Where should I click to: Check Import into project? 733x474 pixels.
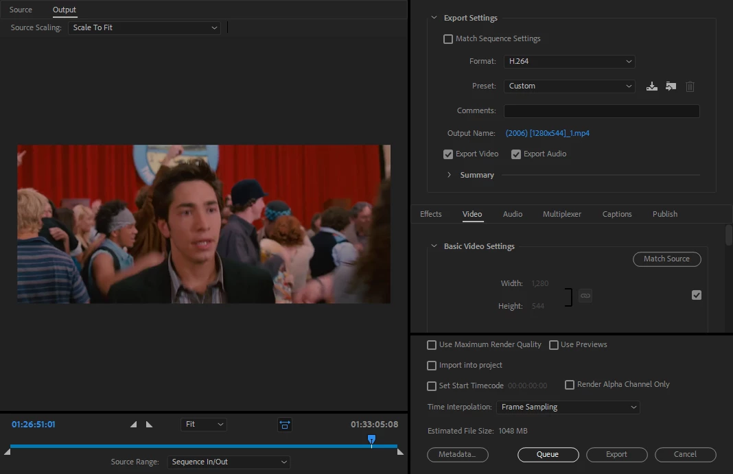pyautogui.click(x=432, y=366)
